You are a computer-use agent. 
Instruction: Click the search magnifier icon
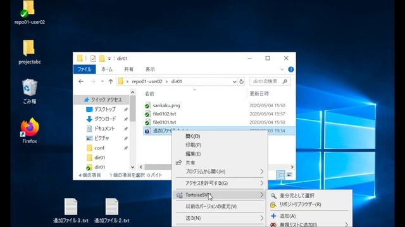pyautogui.click(x=285, y=81)
